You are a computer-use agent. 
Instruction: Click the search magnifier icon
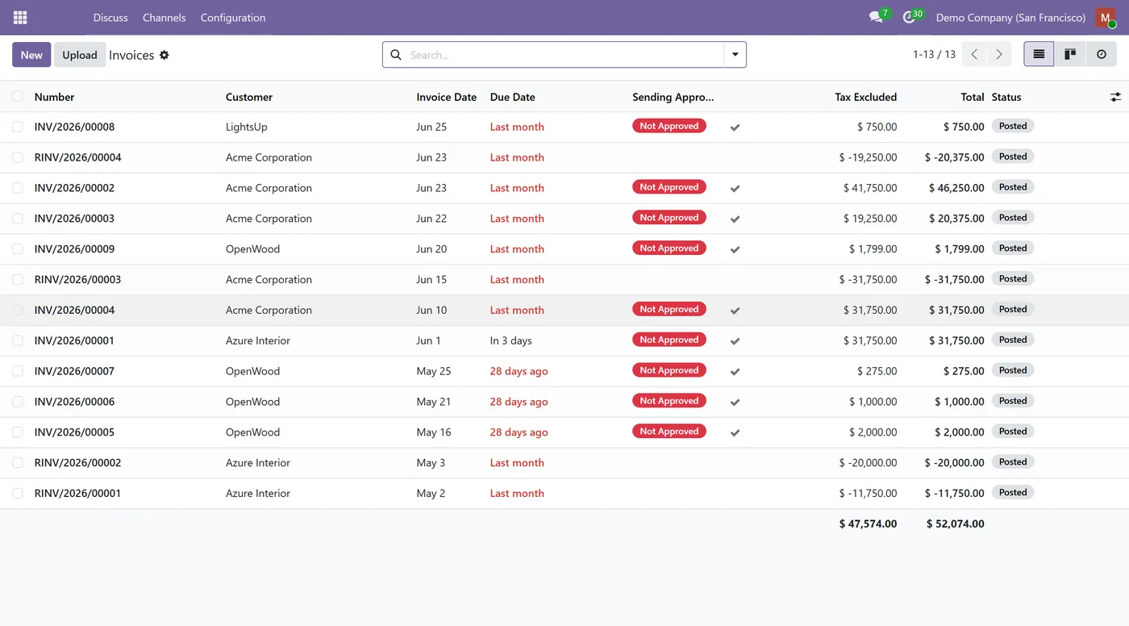pyautogui.click(x=396, y=55)
